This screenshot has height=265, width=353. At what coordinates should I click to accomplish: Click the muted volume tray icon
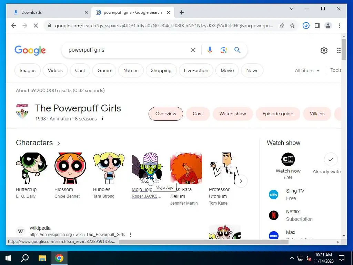(308, 258)
